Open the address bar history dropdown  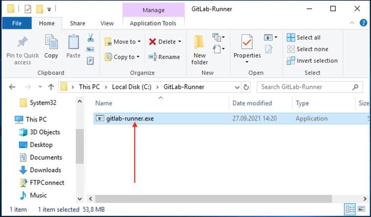(x=237, y=87)
